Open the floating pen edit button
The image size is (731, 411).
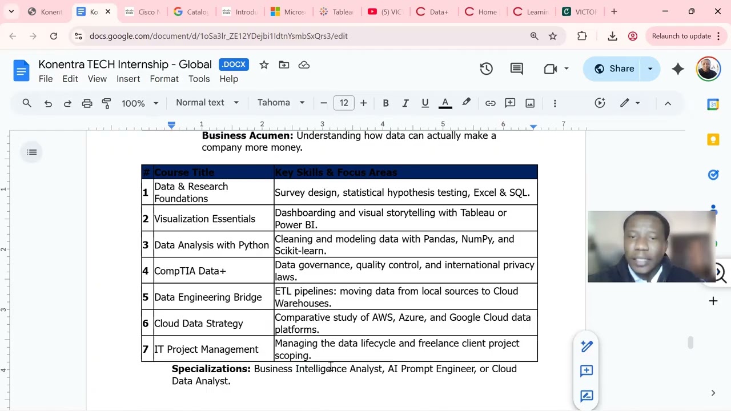pyautogui.click(x=587, y=346)
